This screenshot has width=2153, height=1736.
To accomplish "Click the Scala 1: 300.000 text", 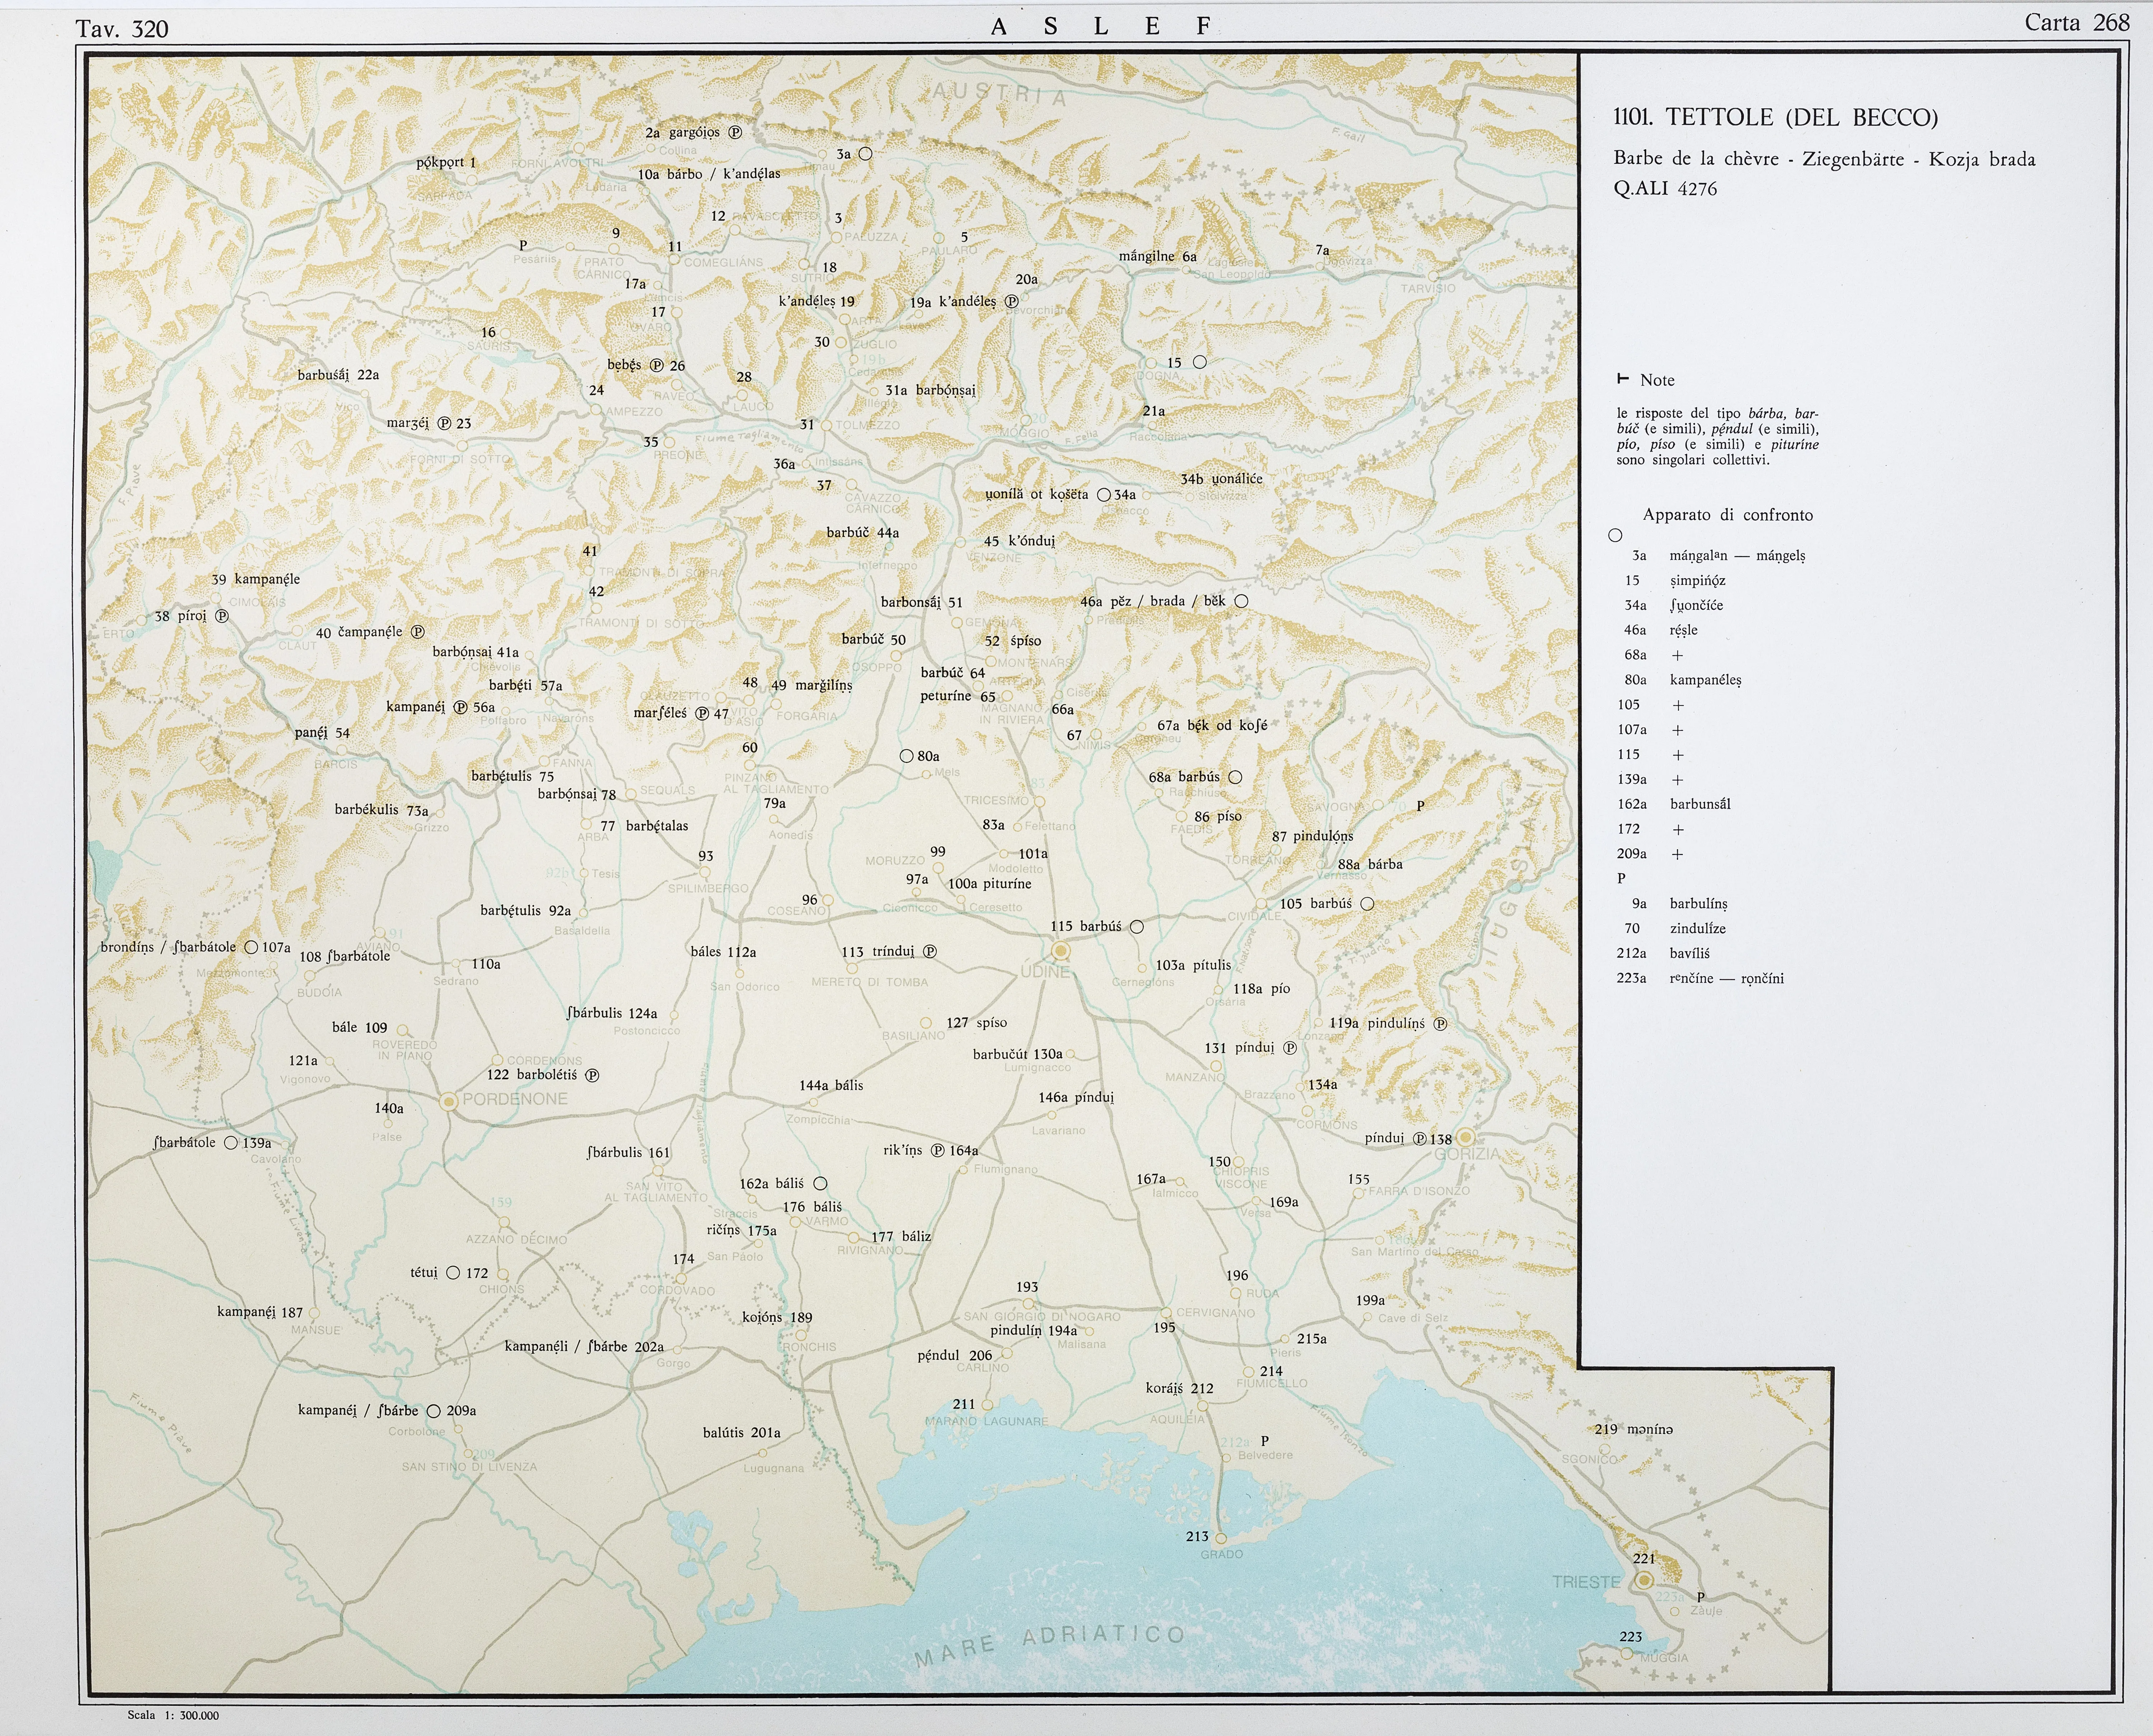I will click(173, 1715).
